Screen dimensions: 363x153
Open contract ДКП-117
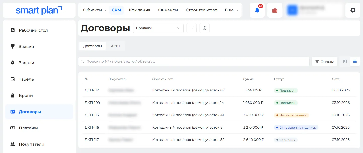(92, 140)
